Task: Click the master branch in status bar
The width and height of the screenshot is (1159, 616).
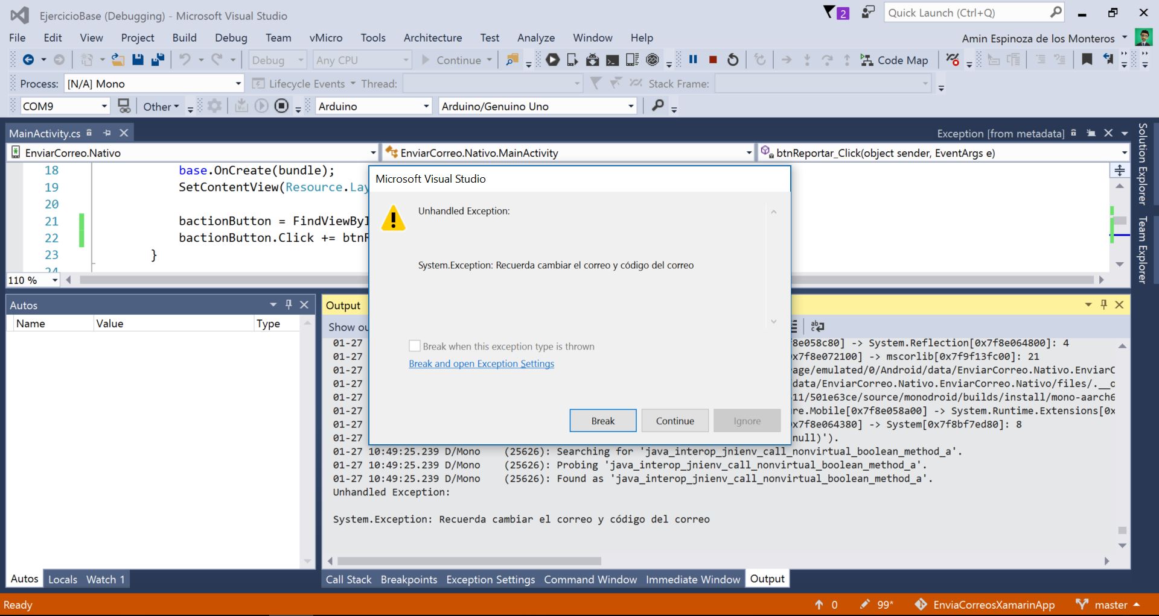Action: tap(1108, 605)
